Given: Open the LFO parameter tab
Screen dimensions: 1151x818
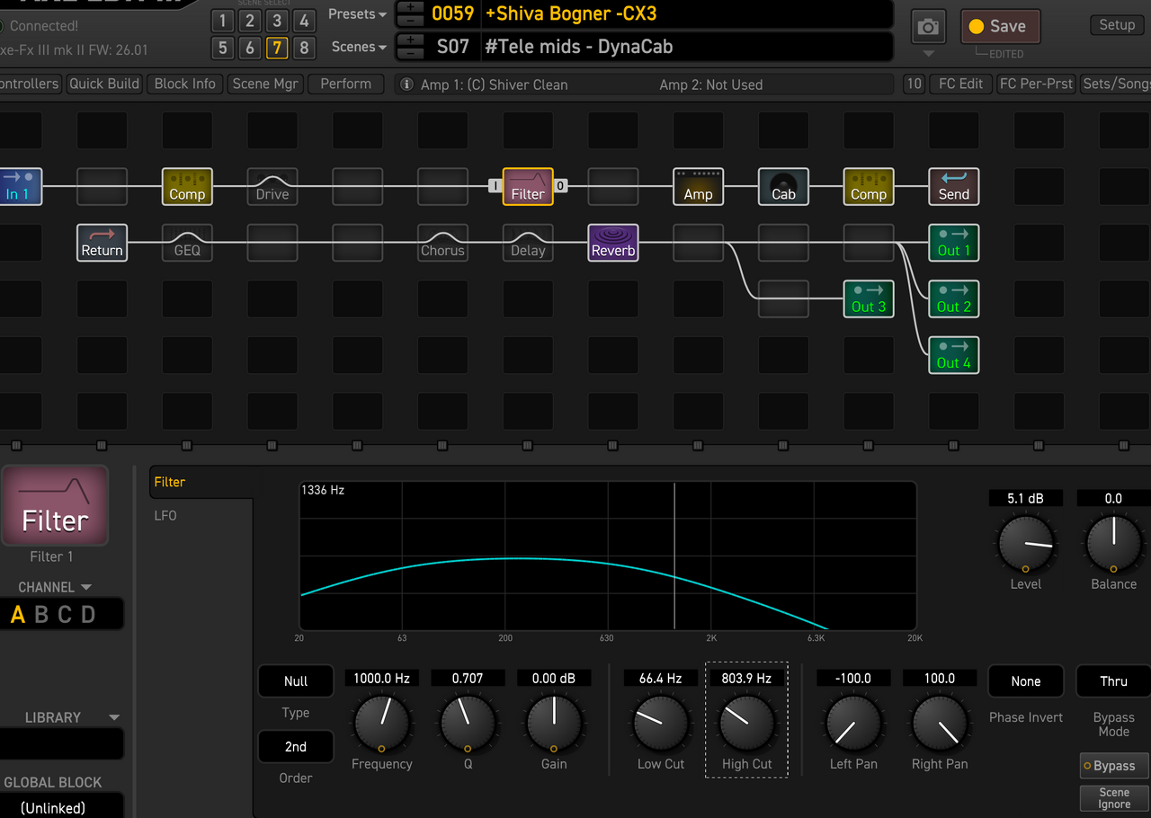Looking at the screenshot, I should tap(165, 515).
